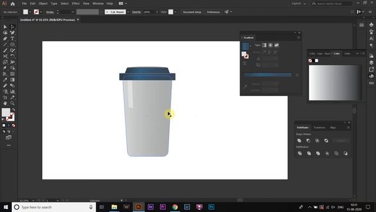The height and width of the screenshot is (212, 376).
Task: Select the Scissors tool
Action: [x=5, y=57]
